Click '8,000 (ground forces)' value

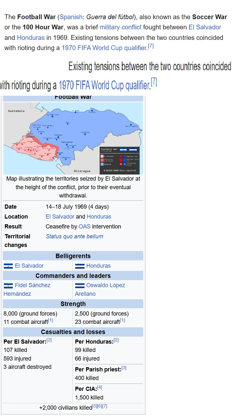[x=31, y=314]
